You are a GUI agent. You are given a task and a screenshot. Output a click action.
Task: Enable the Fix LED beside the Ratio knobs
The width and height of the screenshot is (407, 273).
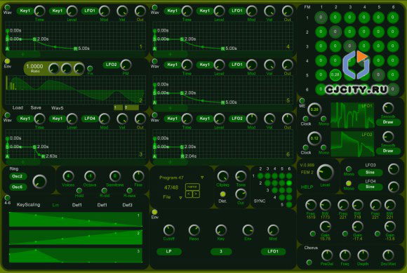tap(90, 69)
